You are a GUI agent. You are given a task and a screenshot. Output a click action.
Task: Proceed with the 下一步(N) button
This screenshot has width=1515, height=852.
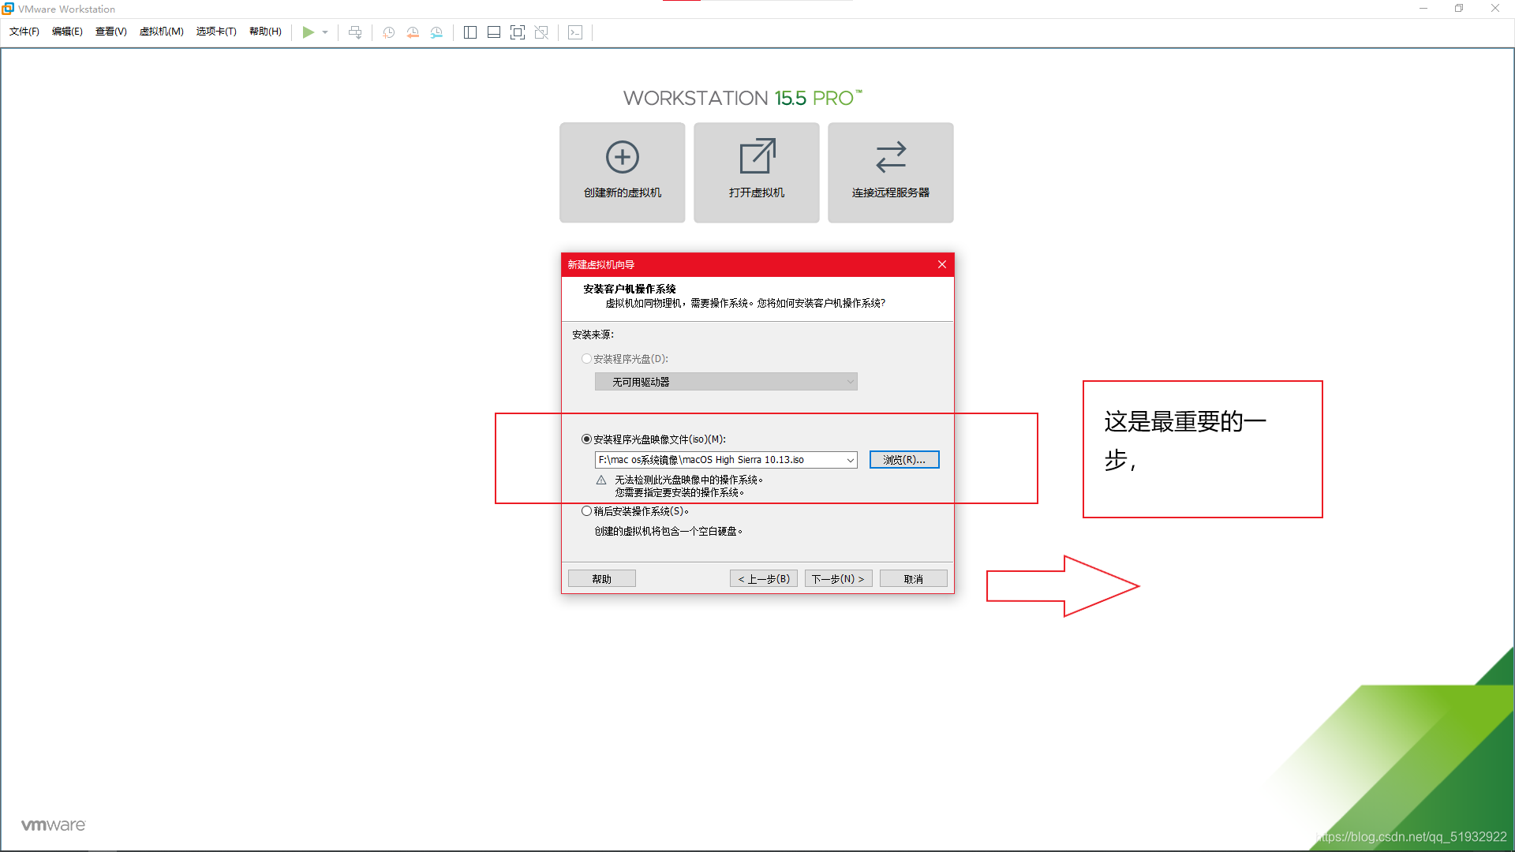point(838,578)
